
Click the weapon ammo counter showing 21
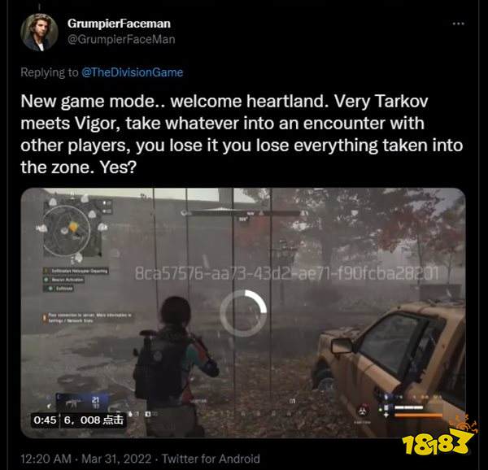pyautogui.click(x=95, y=400)
